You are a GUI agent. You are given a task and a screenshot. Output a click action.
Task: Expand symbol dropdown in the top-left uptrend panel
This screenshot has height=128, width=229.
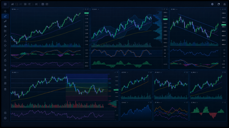pyautogui.click(x=18, y=9)
